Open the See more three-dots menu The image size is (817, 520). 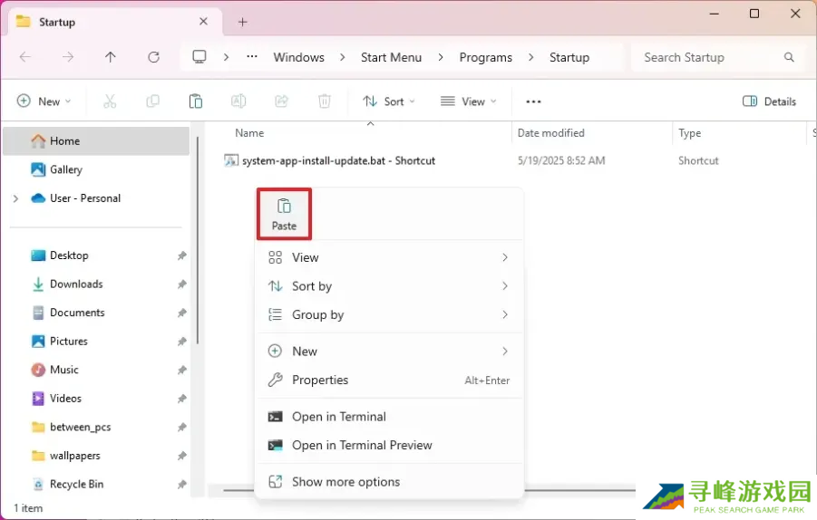533,101
